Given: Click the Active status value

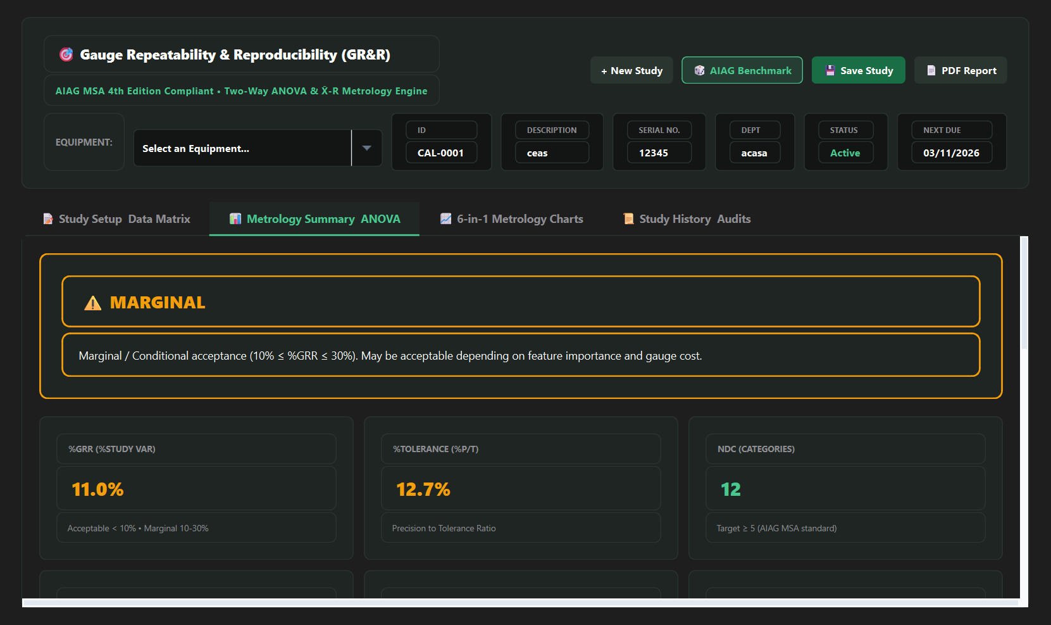Looking at the screenshot, I should [846, 153].
